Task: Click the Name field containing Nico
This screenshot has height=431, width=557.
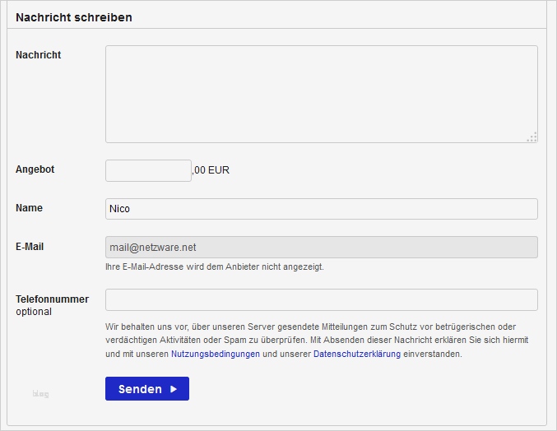Action: click(321, 209)
